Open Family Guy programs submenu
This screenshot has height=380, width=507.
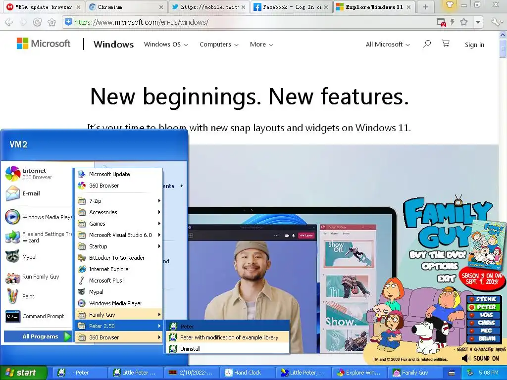[x=119, y=315]
